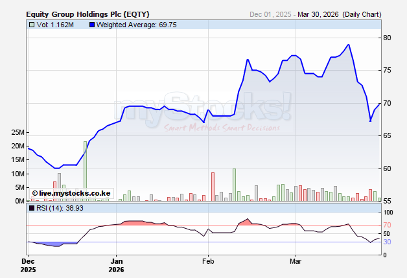Select the Feb label on time axis
This screenshot has width=407, height=278.
[208, 261]
